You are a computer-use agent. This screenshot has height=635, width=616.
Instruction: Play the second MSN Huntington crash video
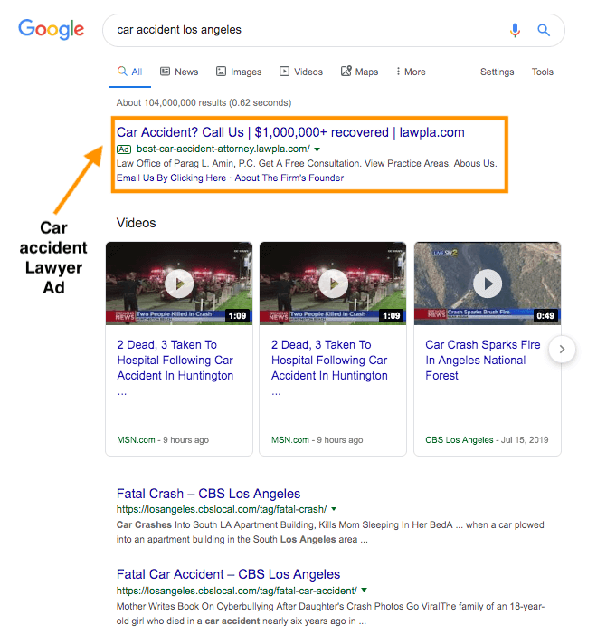(x=333, y=284)
